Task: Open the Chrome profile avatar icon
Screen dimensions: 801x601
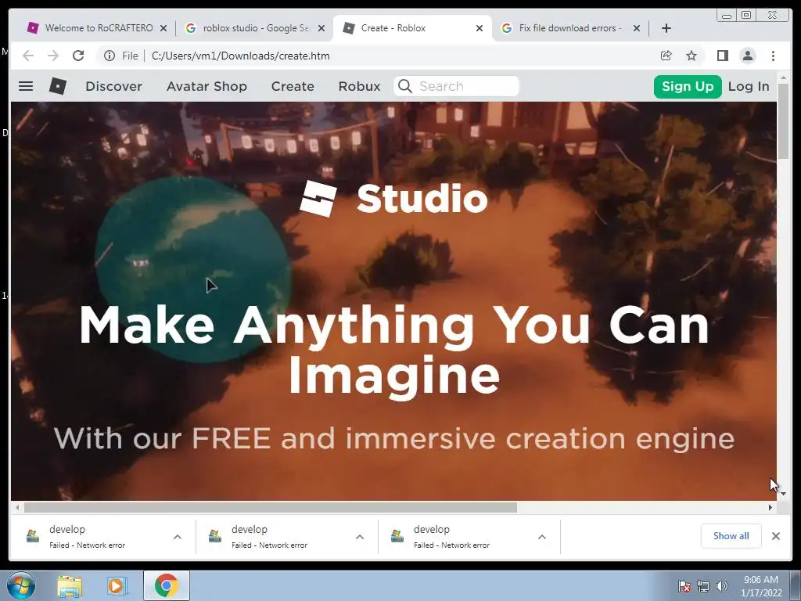Action: (747, 56)
